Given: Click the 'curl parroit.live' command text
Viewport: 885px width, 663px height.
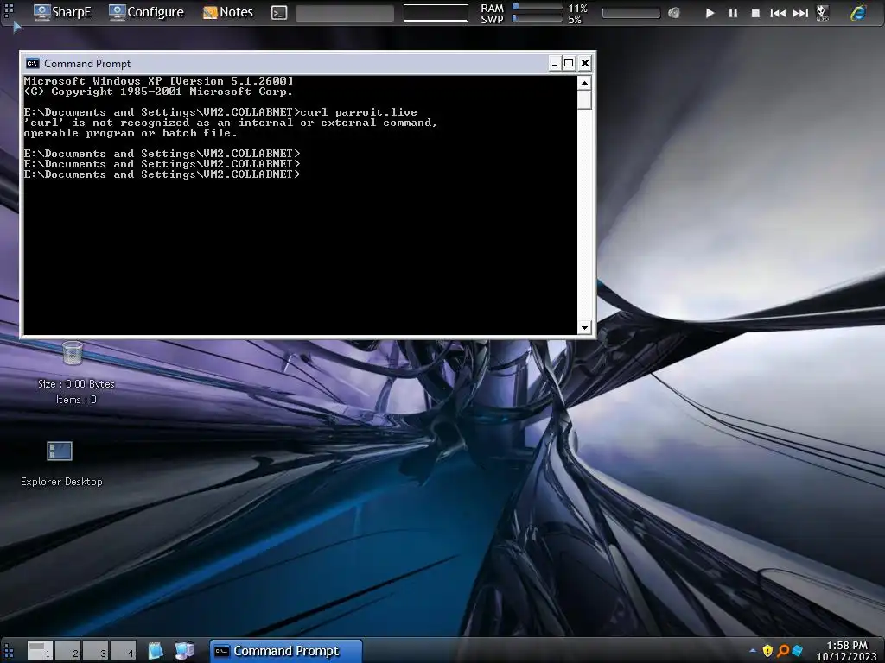Looking at the screenshot, I should (359, 112).
